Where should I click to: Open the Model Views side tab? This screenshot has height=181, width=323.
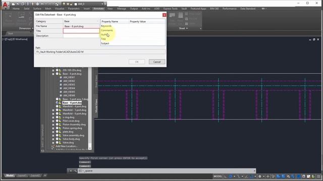tap(96, 106)
